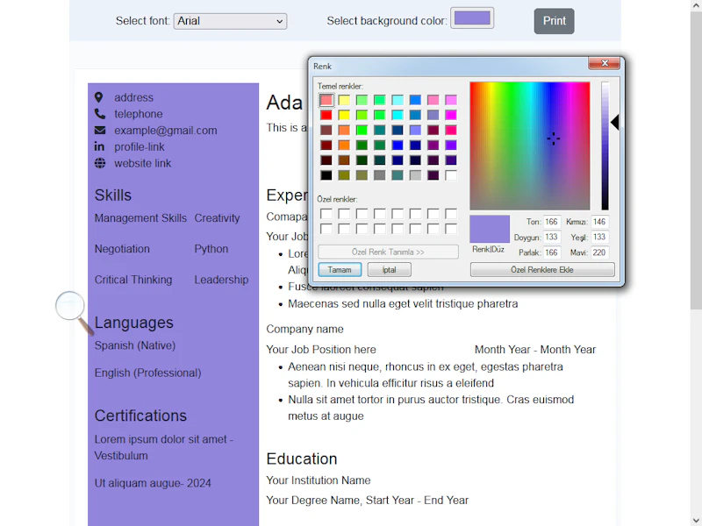The height and width of the screenshot is (526, 702).
Task: Open the Select font dropdown showing Arial
Action: (x=230, y=21)
